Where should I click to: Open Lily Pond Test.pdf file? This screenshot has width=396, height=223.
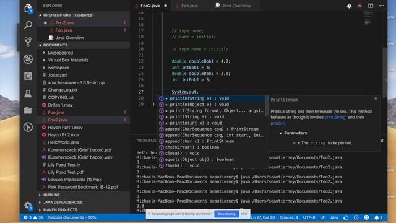[x=66, y=172]
